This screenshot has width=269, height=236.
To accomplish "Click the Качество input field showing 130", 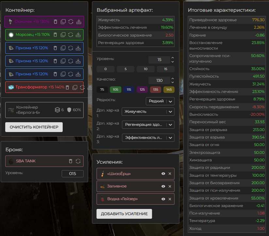I will tap(159, 81).
